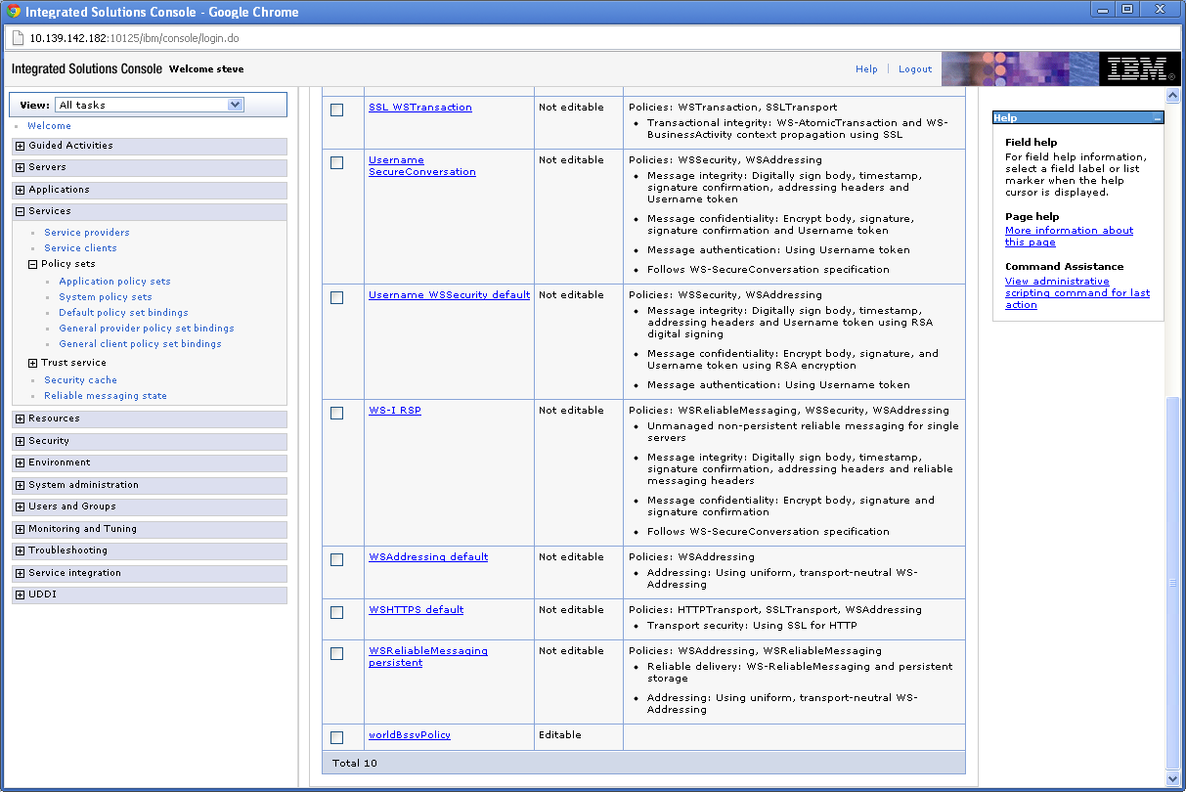Open Default policy set bindings
Viewport: 1186px width, 792px height.
click(x=123, y=313)
